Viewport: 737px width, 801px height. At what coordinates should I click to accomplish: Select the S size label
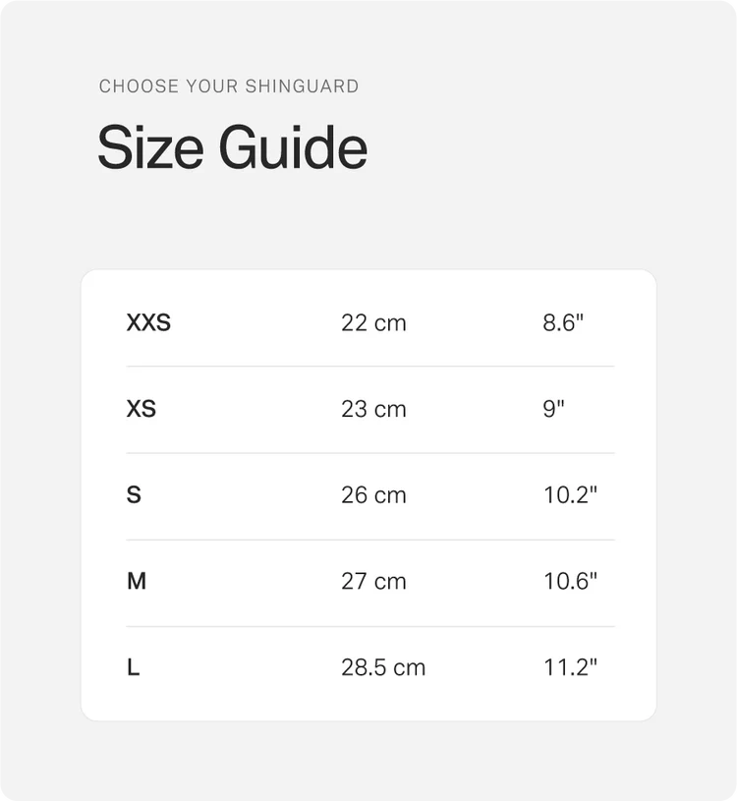tap(134, 495)
